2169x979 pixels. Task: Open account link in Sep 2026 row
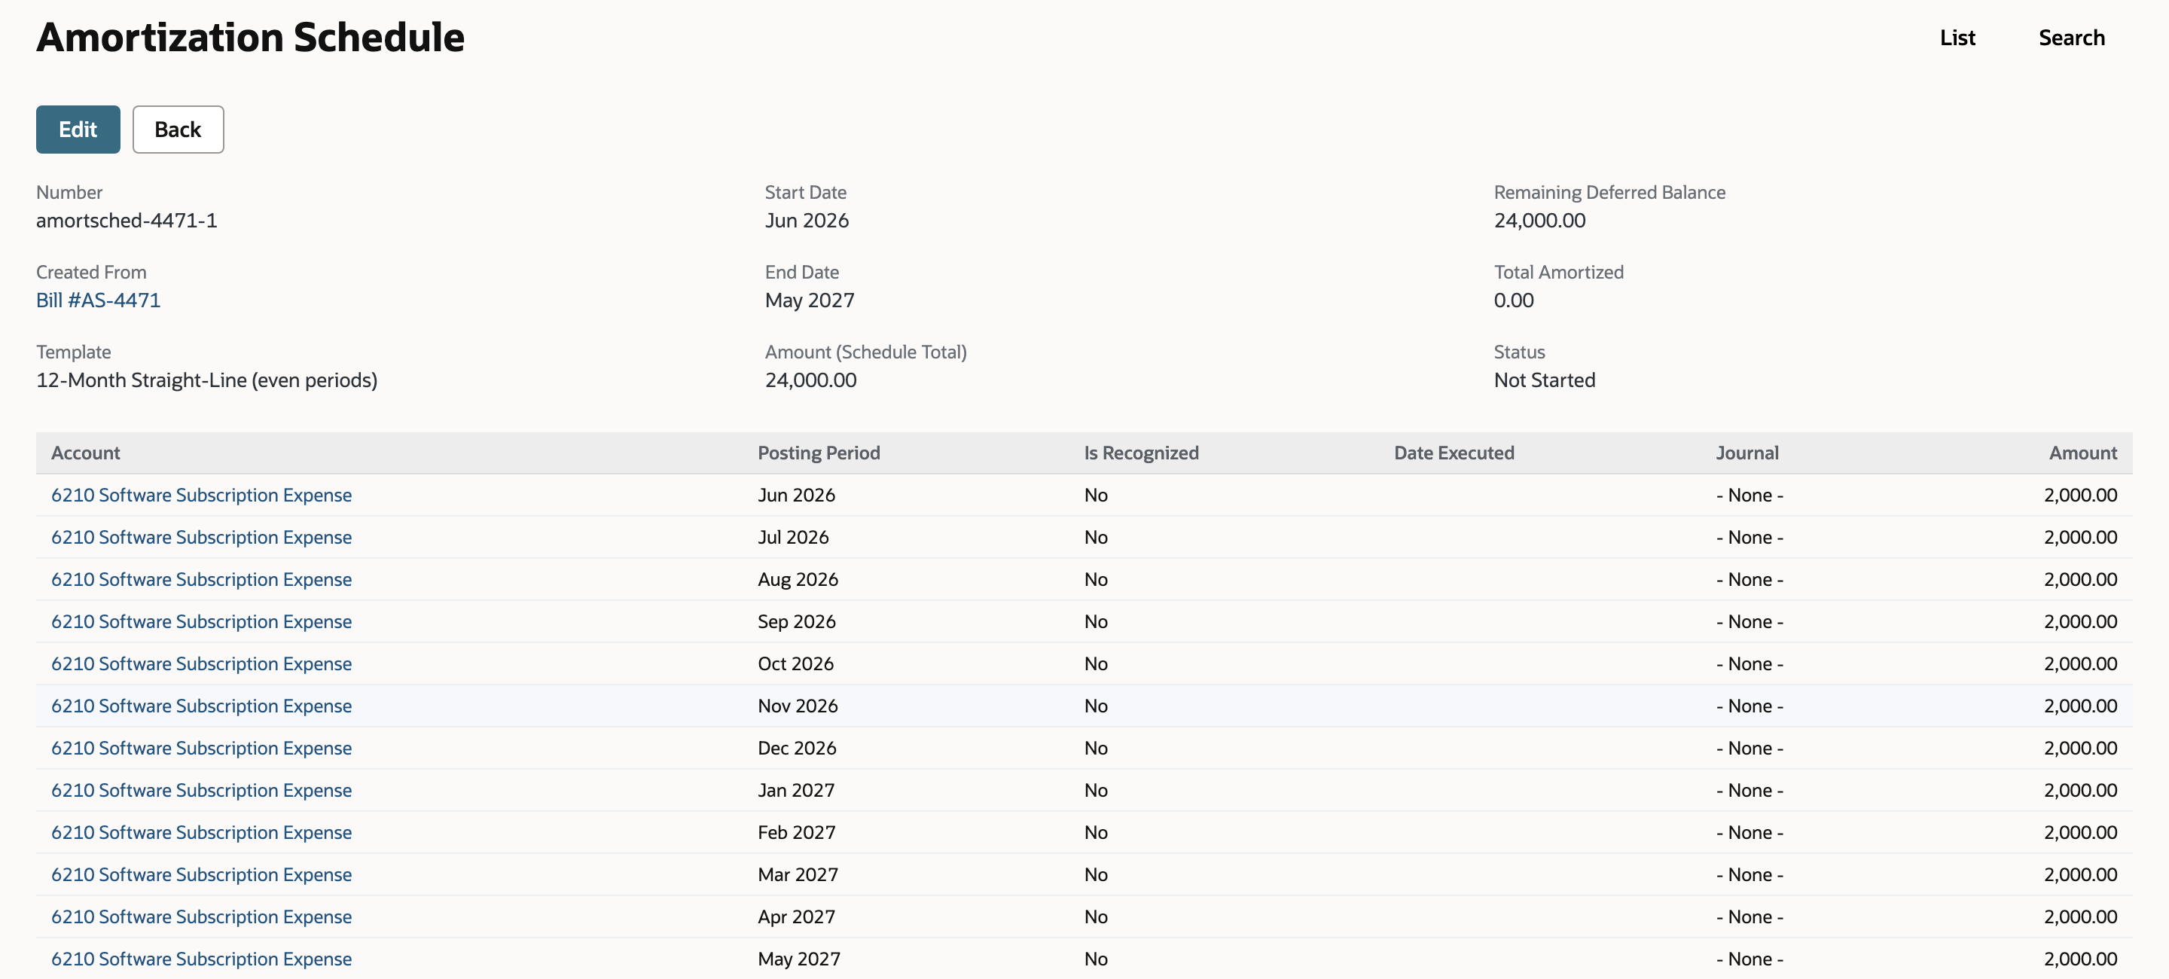(x=201, y=621)
